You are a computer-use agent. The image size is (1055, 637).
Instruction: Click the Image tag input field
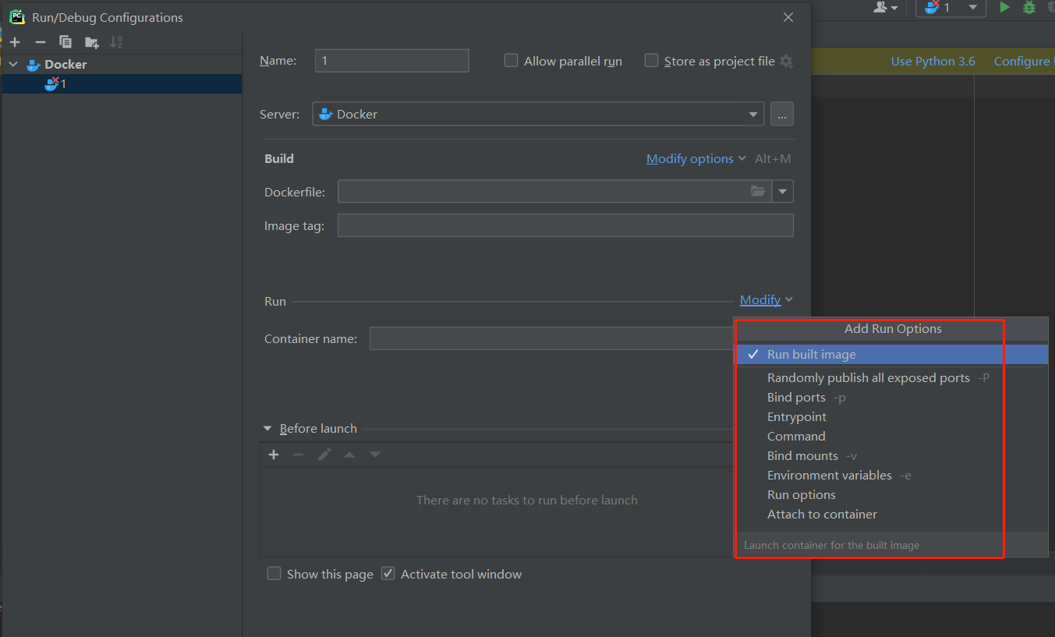pos(565,225)
